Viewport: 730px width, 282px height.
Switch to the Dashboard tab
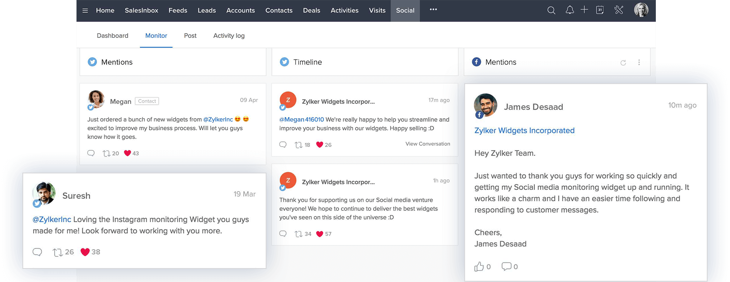tap(112, 35)
